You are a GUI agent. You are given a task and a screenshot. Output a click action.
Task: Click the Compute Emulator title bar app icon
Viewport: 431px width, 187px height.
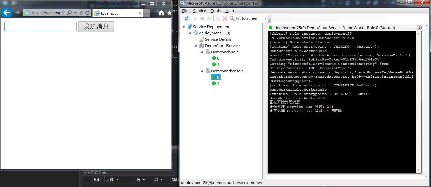point(182,3)
